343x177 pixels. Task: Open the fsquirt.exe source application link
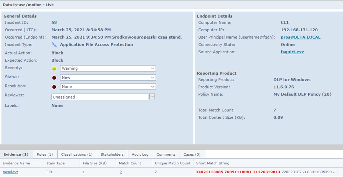point(292,52)
